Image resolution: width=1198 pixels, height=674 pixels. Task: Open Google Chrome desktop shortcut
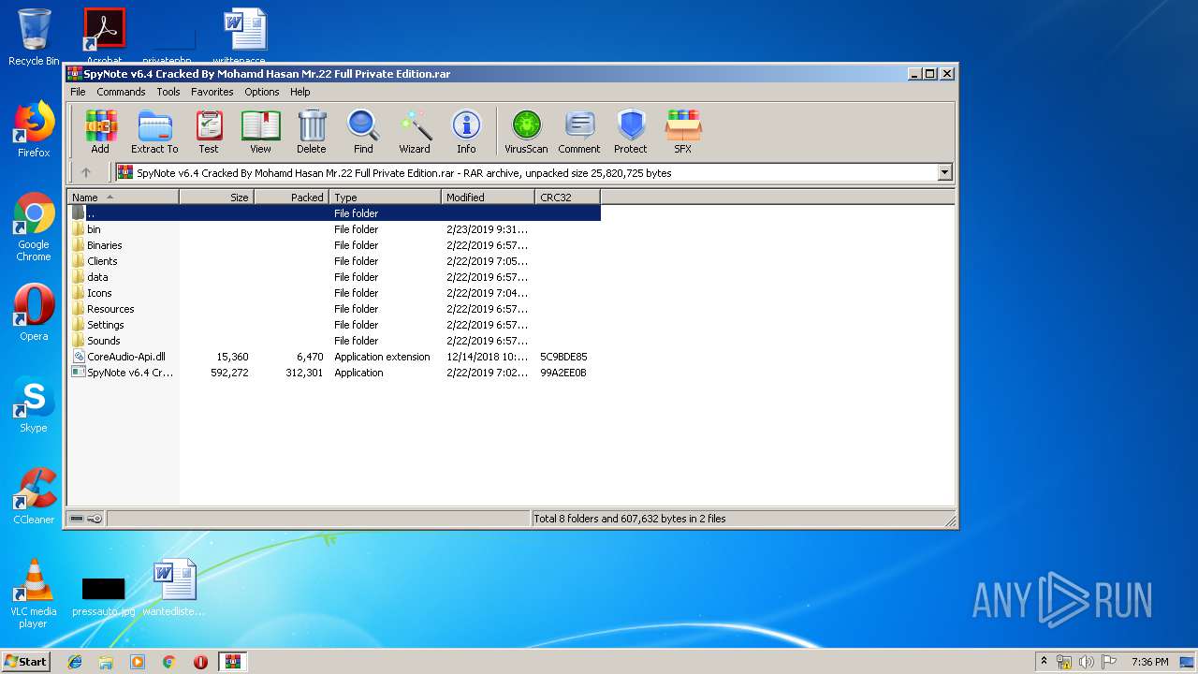coord(34,227)
